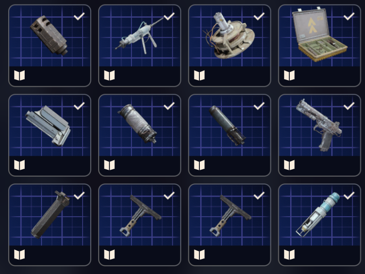
Task: Select the gray angled magazine blueprint image
Action: (48, 126)
